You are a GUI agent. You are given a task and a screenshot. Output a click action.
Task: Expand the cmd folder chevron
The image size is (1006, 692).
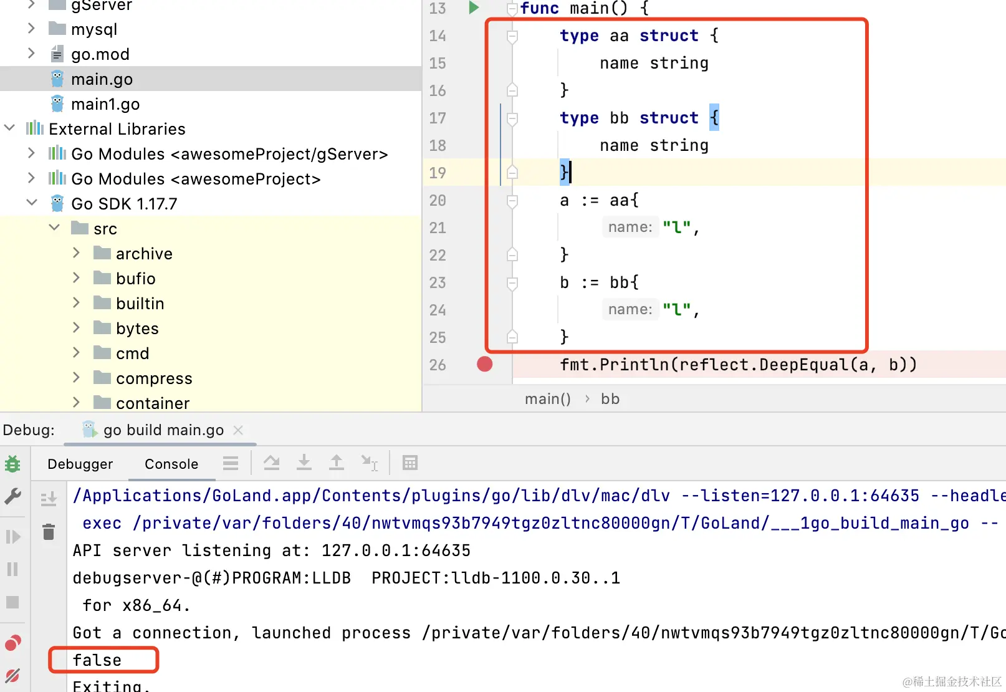(x=76, y=352)
